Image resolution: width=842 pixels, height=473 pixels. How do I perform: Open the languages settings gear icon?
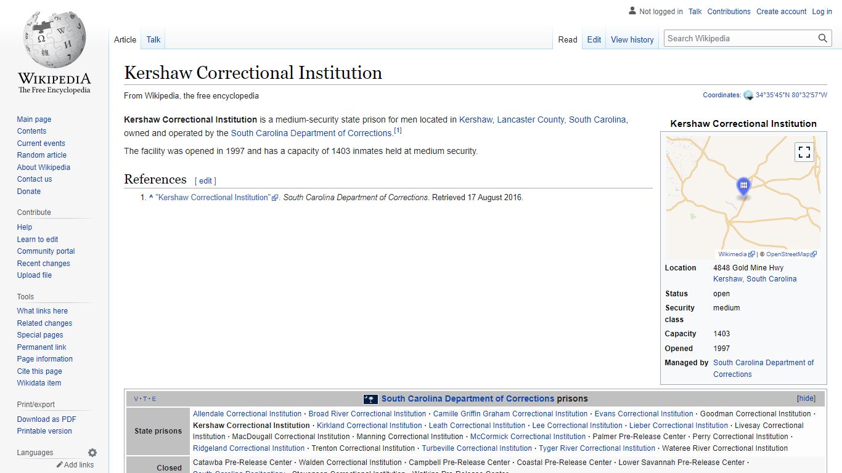tap(92, 453)
